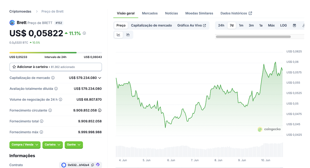Screen dimensions: 310x168
Task: Select the 1m time range
Action: [241, 25]
